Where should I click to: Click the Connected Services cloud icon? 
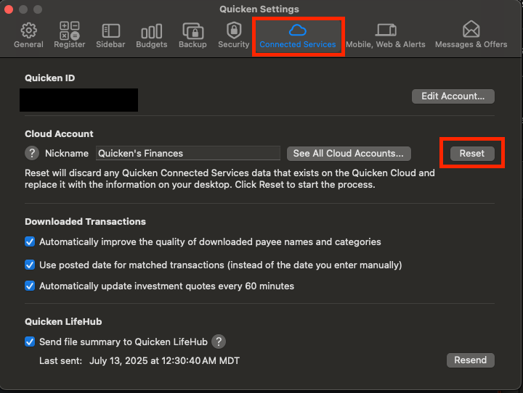tap(298, 30)
